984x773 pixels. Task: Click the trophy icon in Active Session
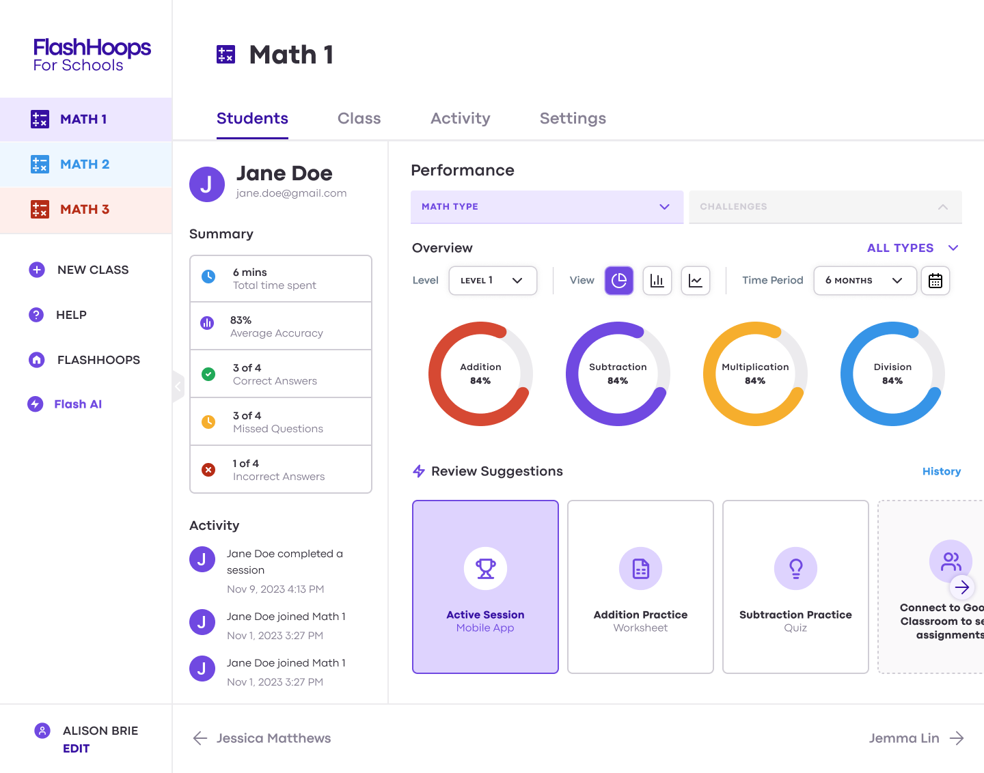tap(485, 568)
